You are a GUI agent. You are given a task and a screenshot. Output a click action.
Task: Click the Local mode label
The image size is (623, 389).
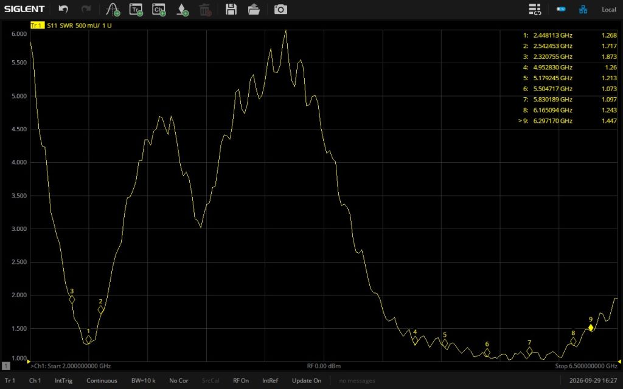coord(608,10)
